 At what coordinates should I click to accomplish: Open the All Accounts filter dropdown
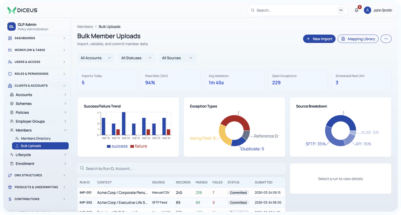tap(95, 58)
